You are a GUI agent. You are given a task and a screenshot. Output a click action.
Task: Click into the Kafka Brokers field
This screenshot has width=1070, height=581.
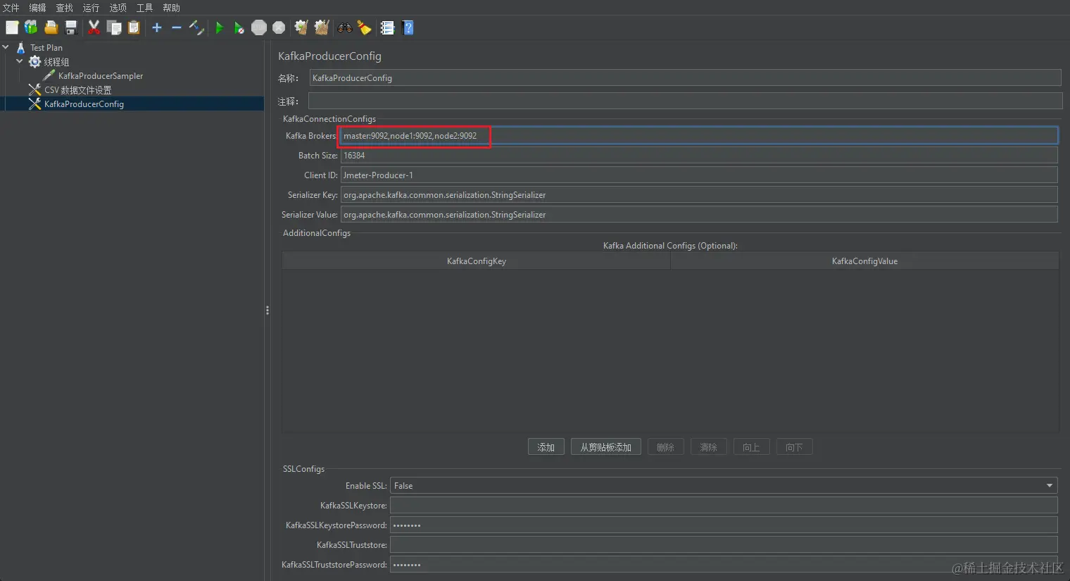[x=699, y=135]
